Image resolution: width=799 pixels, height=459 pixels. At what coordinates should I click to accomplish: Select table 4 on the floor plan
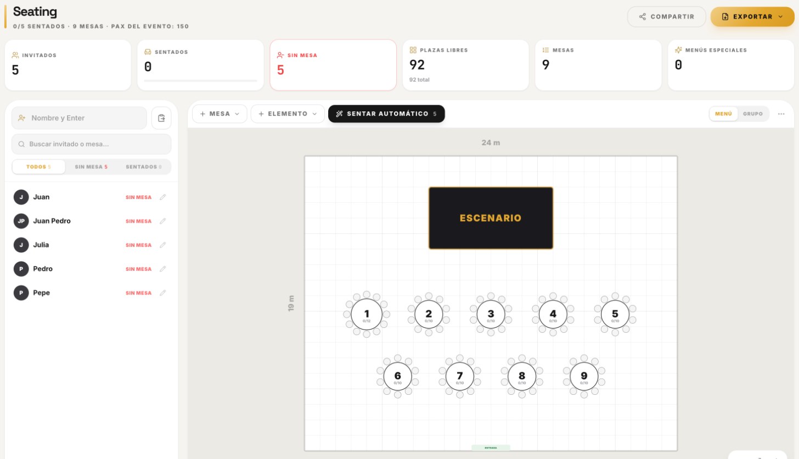coord(553,314)
